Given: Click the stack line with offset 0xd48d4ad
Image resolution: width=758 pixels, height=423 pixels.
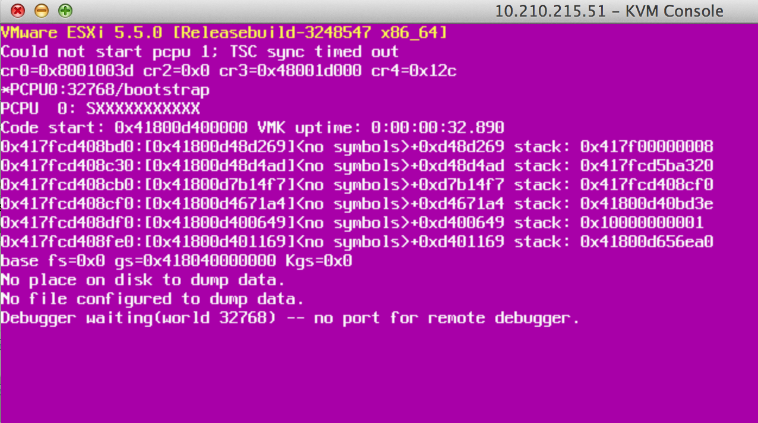Looking at the screenshot, I should 356,166.
